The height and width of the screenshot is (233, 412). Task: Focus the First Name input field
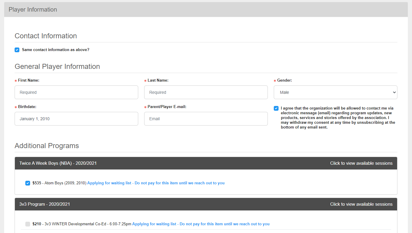point(76,92)
